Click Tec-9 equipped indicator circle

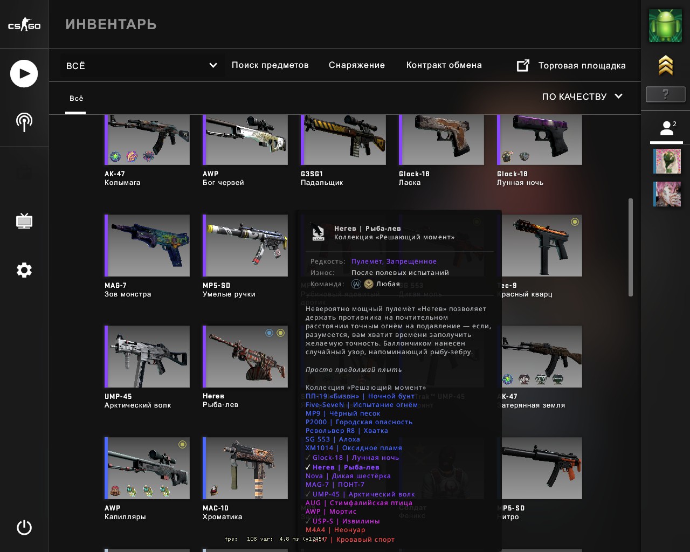575,222
